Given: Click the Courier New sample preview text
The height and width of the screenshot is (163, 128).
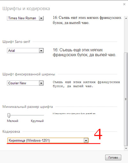Looking at the screenshot, I should [x=86, y=84].
